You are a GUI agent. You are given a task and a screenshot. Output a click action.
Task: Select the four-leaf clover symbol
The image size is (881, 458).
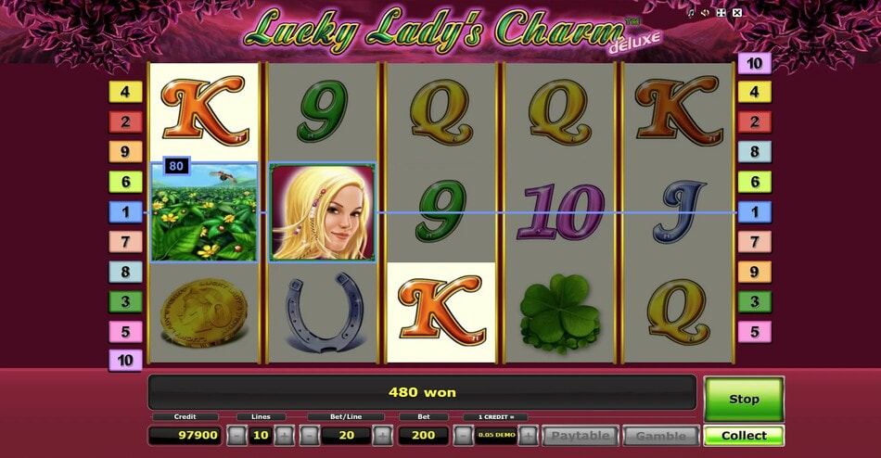pyautogui.click(x=559, y=312)
